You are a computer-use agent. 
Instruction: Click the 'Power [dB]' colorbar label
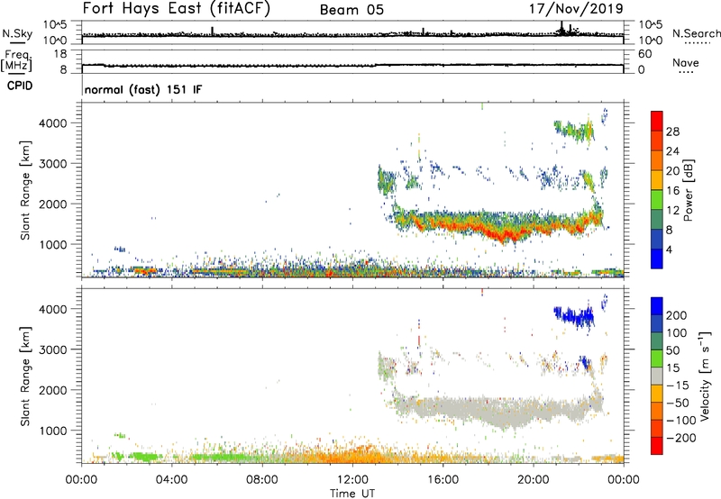(688, 190)
